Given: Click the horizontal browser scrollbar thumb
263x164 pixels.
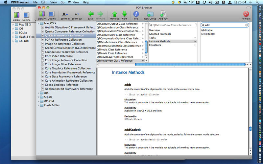Looking at the screenshot, I should click(x=190, y=64).
